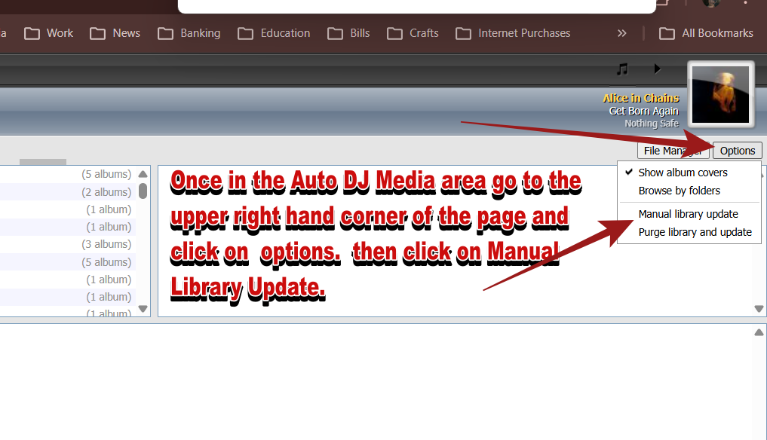
Task: Click the artist list scrollbar thumb
Action: [143, 191]
